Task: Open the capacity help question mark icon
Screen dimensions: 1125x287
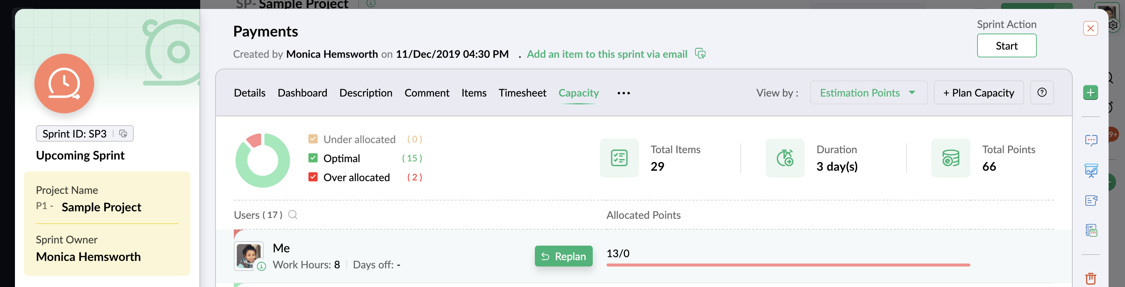Action: coord(1042,92)
